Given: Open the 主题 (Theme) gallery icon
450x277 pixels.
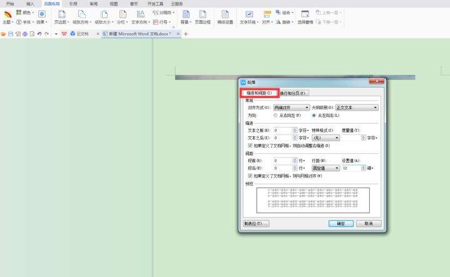Looking at the screenshot, I should (x=8, y=14).
